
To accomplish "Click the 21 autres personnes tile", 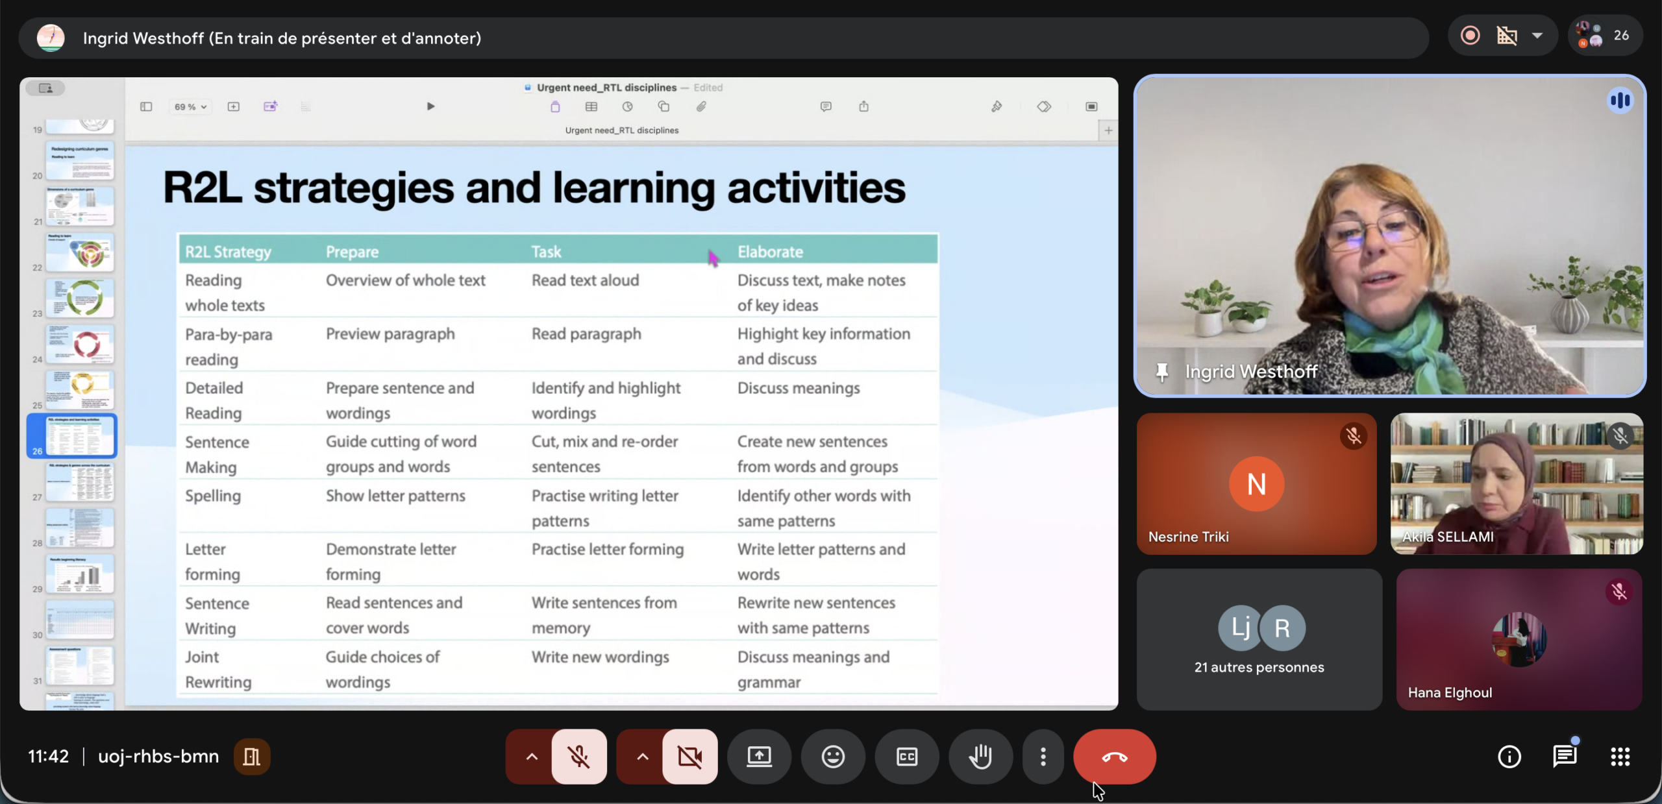I will pos(1259,639).
